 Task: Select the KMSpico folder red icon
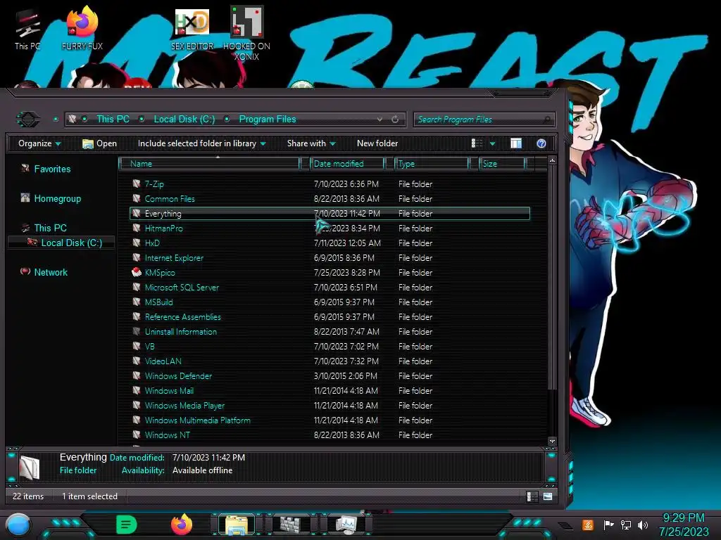tap(136, 272)
